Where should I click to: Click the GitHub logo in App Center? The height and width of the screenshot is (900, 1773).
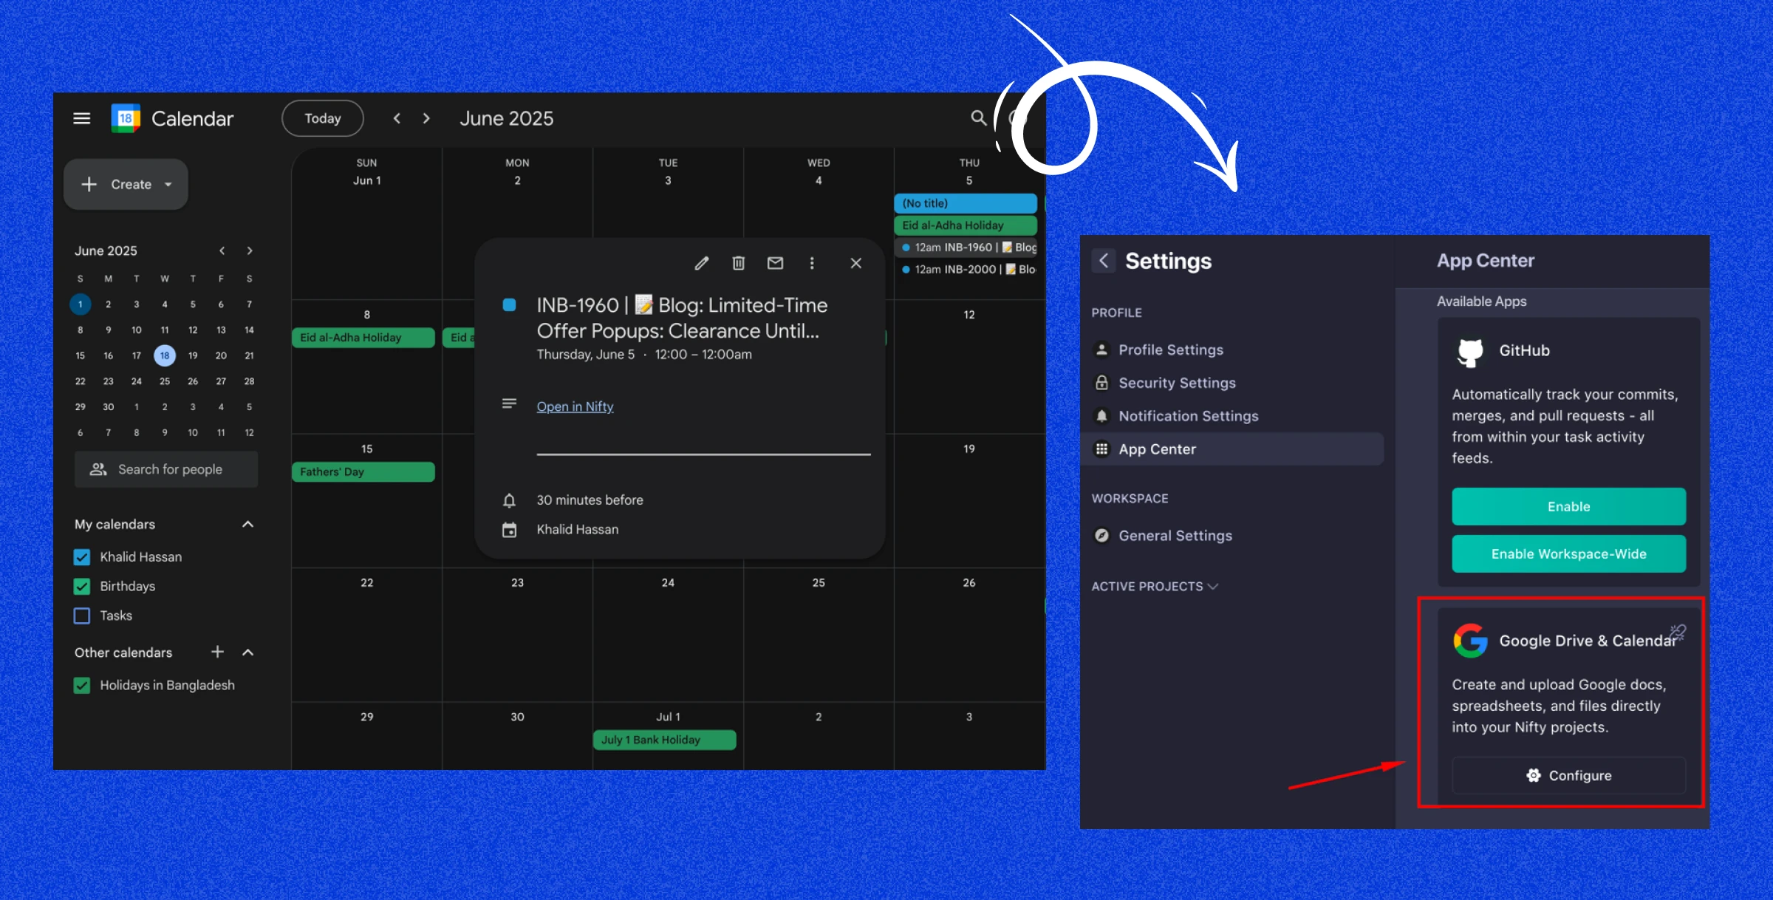pos(1470,352)
